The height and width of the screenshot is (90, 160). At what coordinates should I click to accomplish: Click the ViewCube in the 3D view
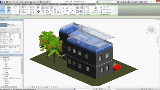pyautogui.click(x=151, y=29)
